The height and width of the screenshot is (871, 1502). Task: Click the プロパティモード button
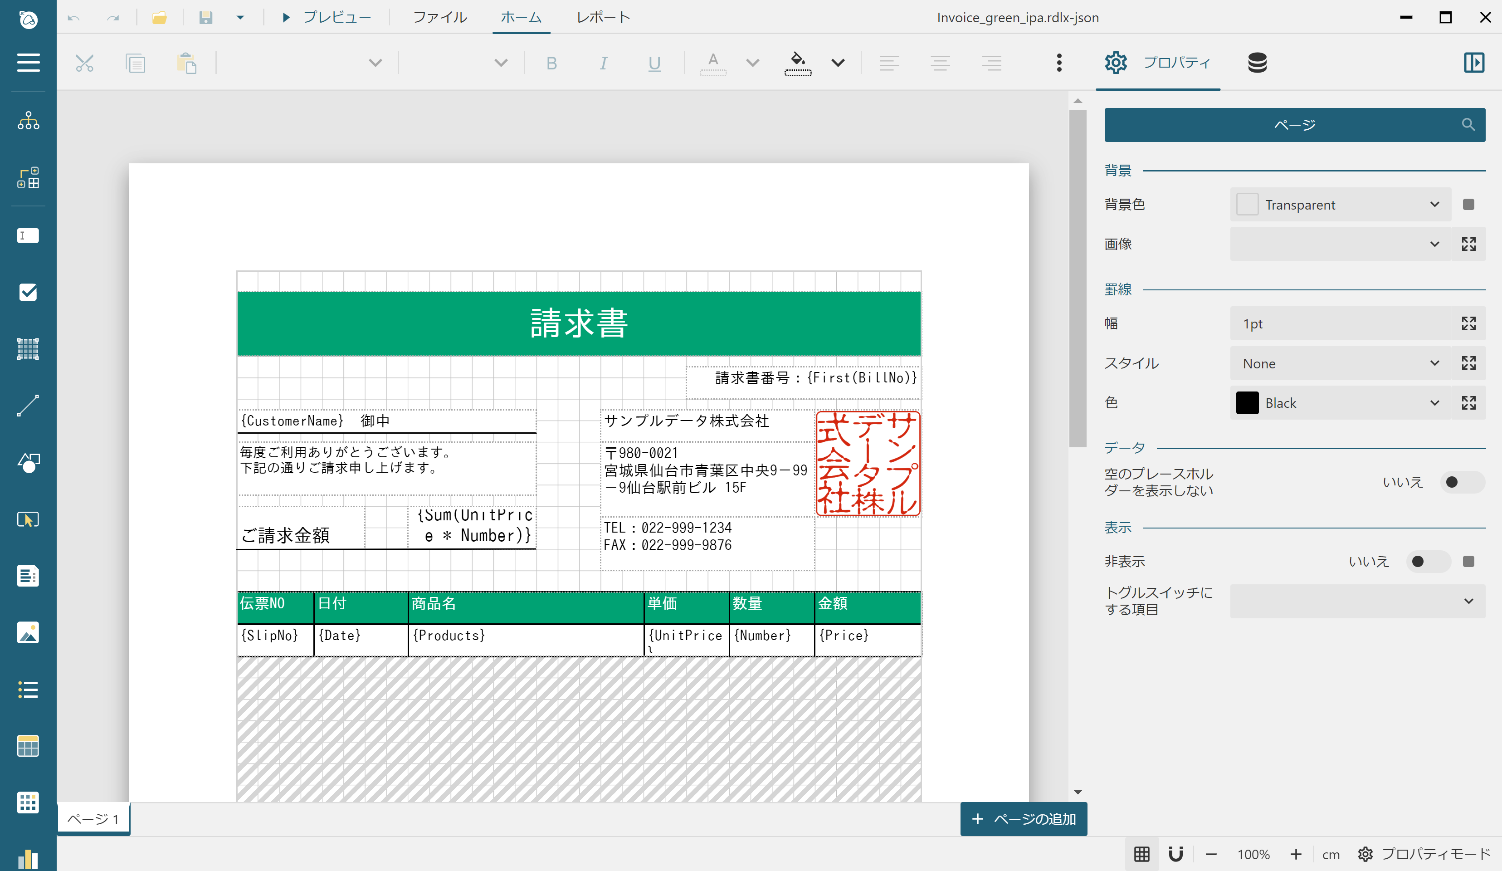[1424, 854]
